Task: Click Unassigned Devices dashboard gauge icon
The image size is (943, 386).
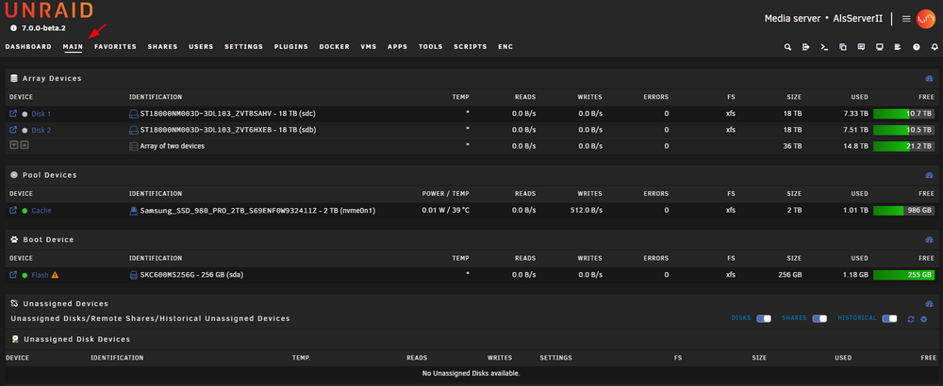Action: tap(929, 304)
